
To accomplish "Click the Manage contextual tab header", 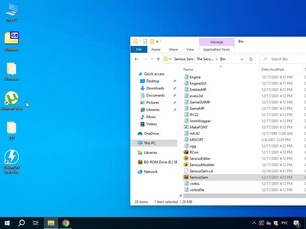I will pos(217,42).
